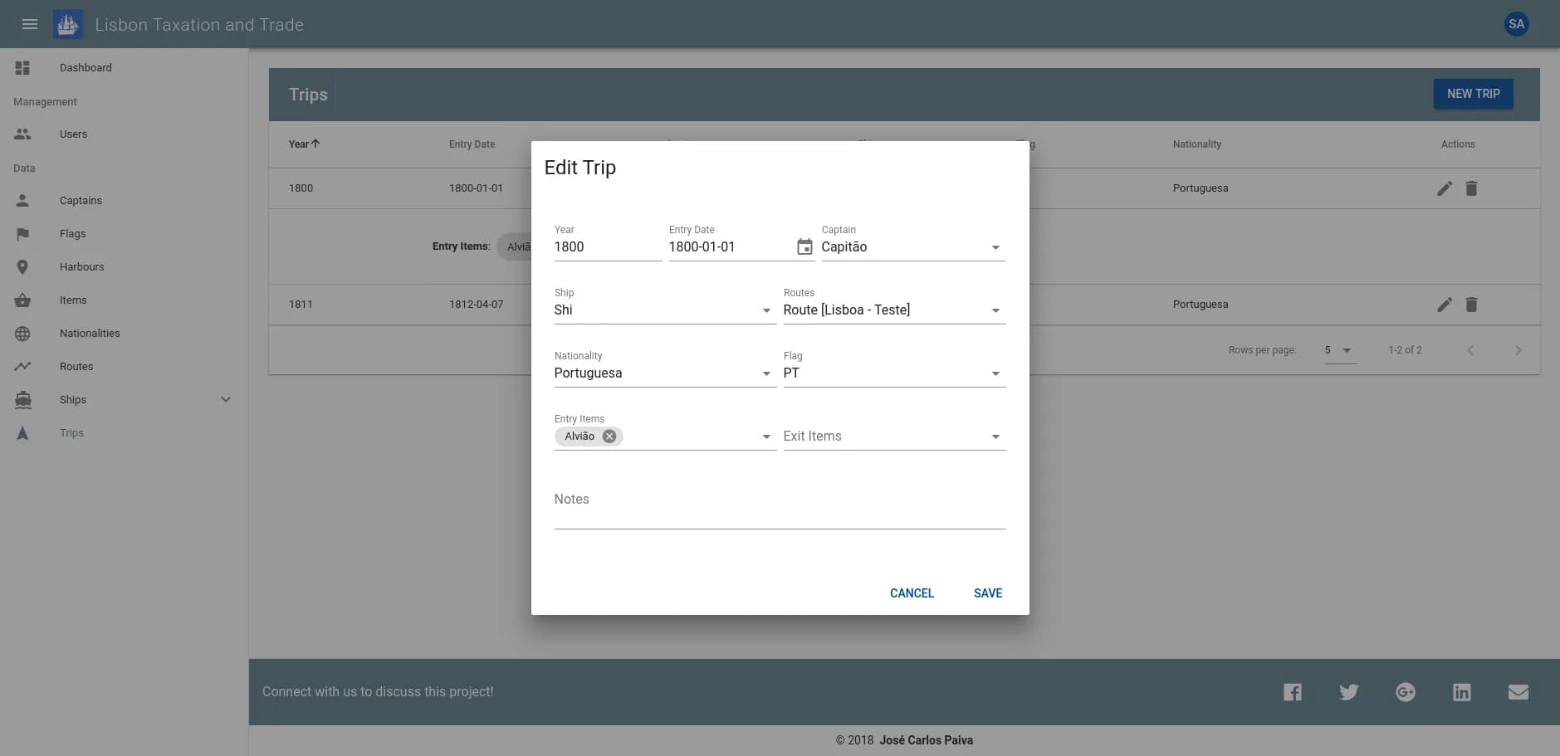1560x756 pixels.
Task: Click the Harbours location pin icon
Action: pyautogui.click(x=22, y=267)
